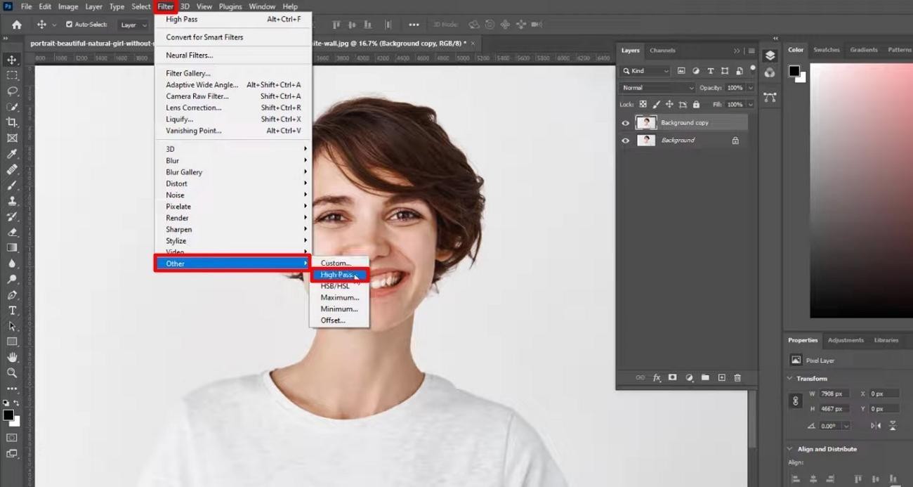Open the Blur Gallery submenu
Viewport: 913px width, 487px height.
(x=234, y=172)
